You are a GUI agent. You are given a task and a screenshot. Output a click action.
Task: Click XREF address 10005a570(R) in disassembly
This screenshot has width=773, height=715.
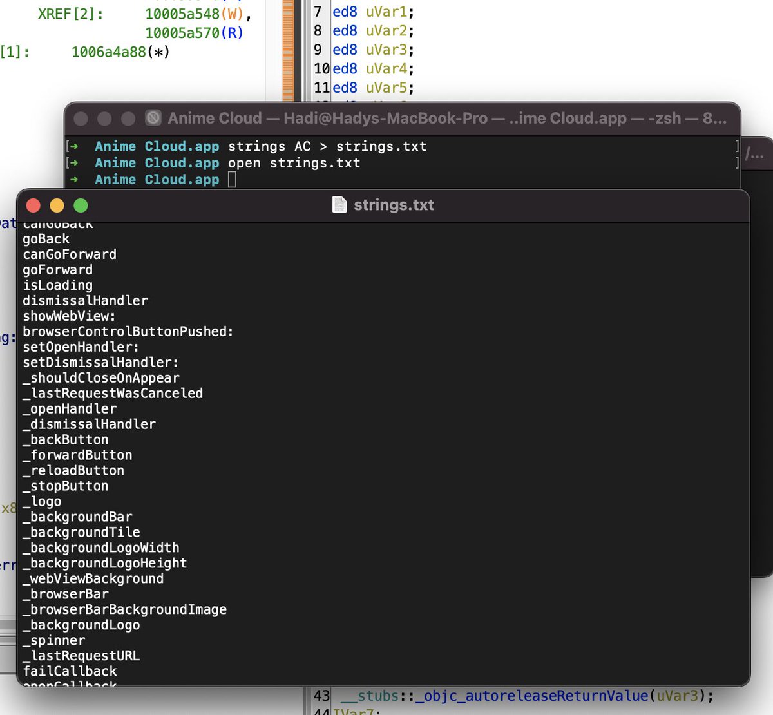[x=195, y=33]
